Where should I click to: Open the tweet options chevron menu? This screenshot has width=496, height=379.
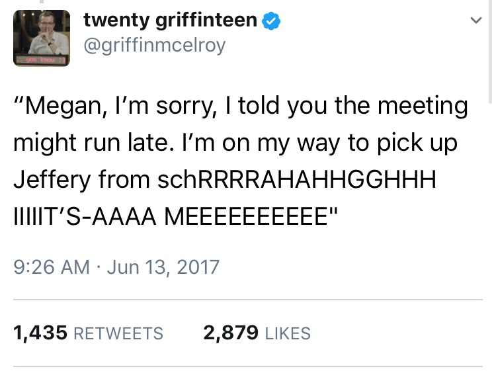point(474,21)
